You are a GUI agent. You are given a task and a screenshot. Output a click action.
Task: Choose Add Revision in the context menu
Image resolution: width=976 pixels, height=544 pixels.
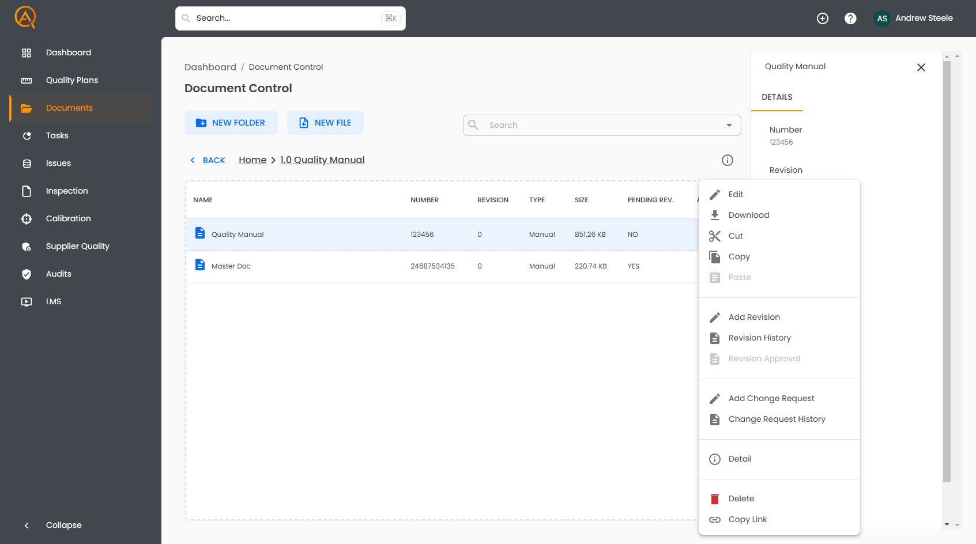click(753, 317)
